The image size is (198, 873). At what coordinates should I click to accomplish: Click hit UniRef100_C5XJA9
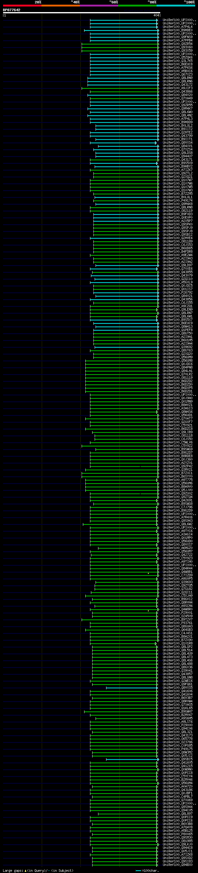point(177,596)
